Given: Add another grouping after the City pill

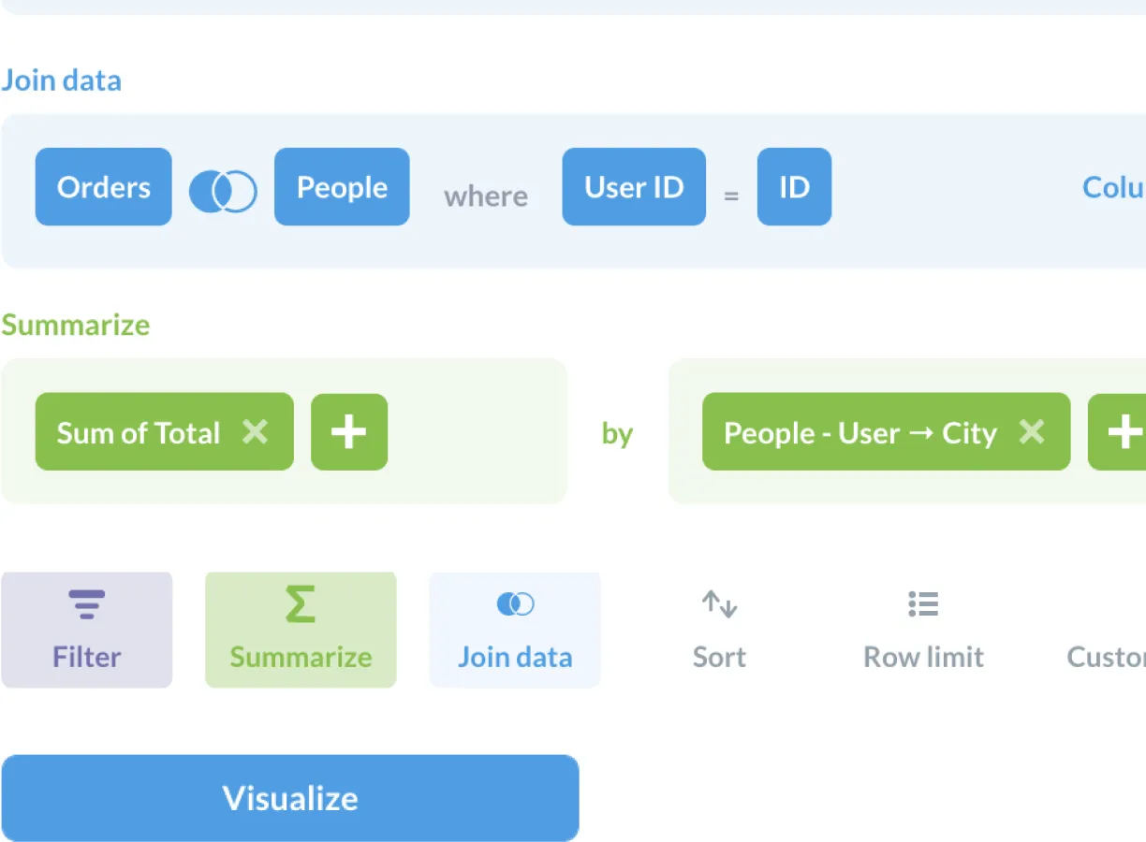Looking at the screenshot, I should coord(1120,432).
